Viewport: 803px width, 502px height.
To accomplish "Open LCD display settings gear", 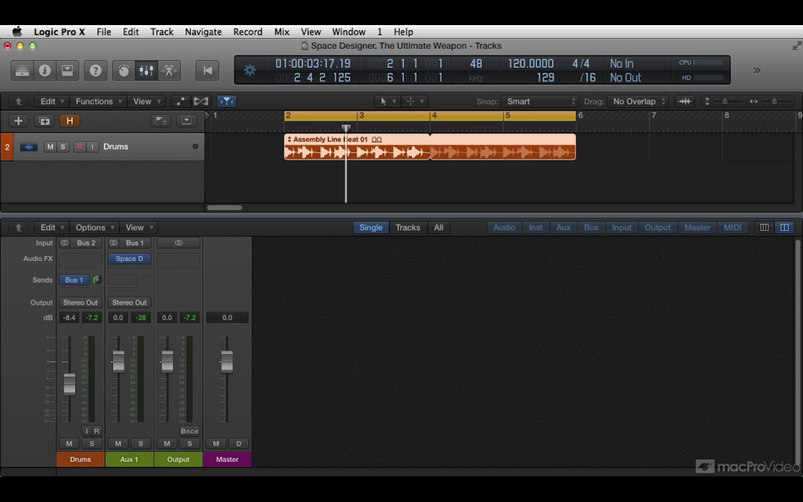I will [250, 70].
